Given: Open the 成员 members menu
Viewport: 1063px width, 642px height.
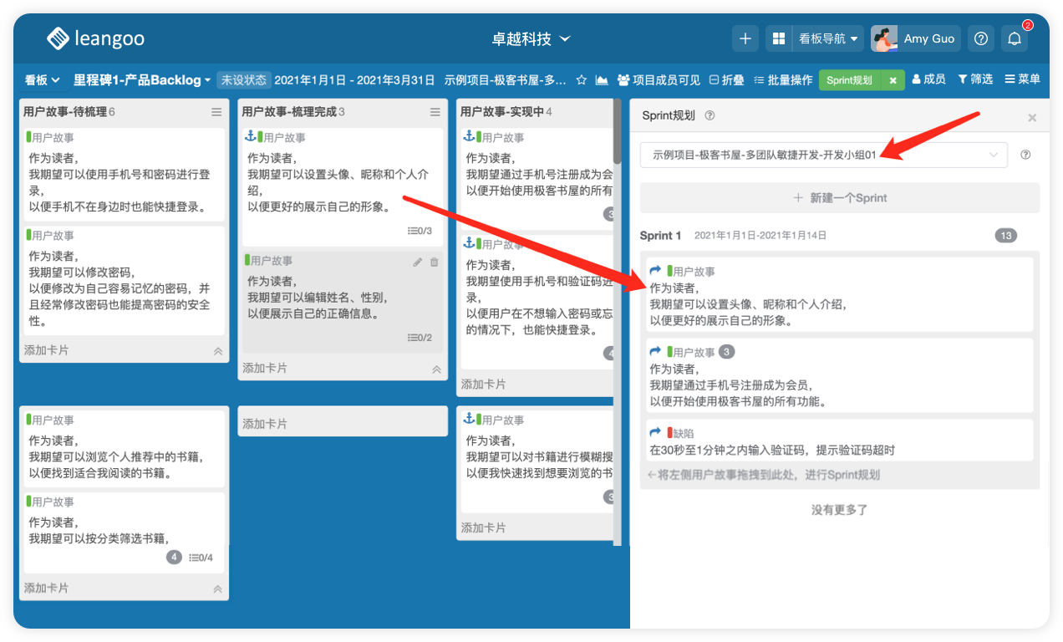Looking at the screenshot, I should (x=928, y=79).
